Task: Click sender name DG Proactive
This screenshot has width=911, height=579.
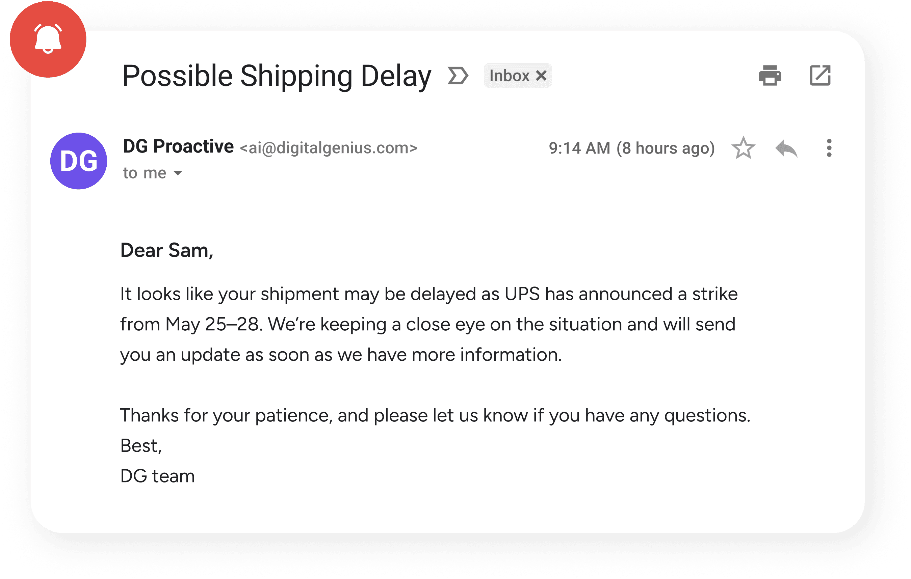Action: [178, 146]
